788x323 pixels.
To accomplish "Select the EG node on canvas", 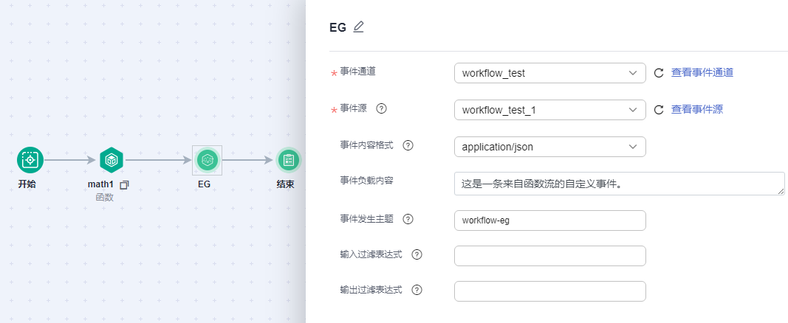I will tap(206, 159).
